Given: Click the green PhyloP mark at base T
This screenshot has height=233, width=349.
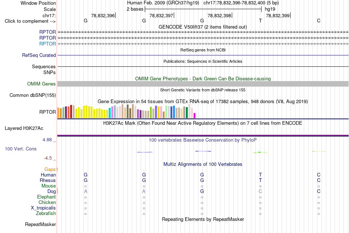Looking at the screenshot, I should pos(259,152).
